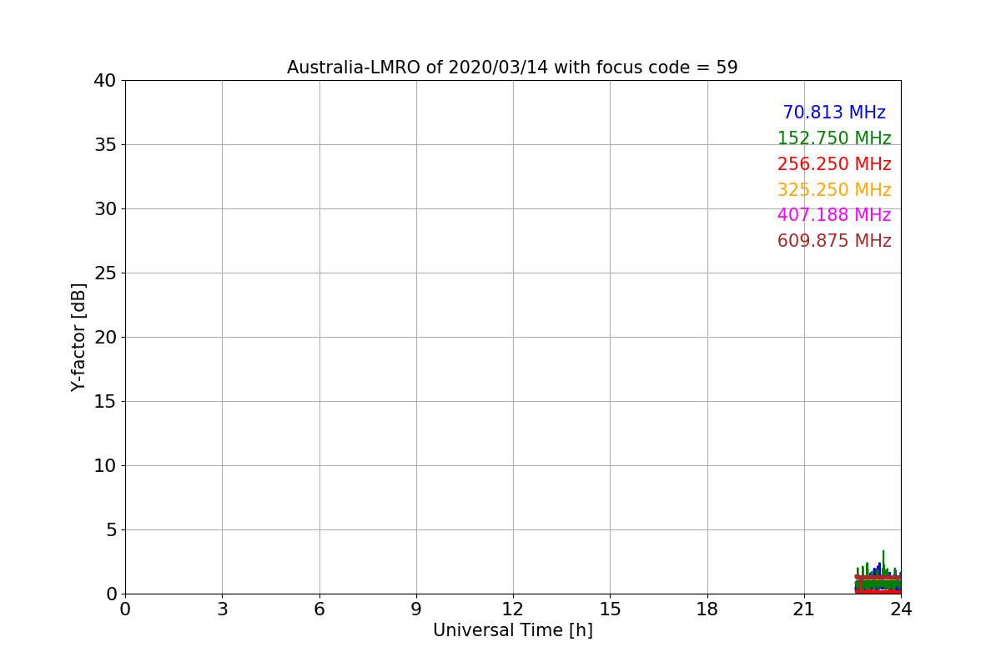Viewport: 1001px width, 667px height.
Task: Click the x-axis tick label 24
Action: point(901,609)
